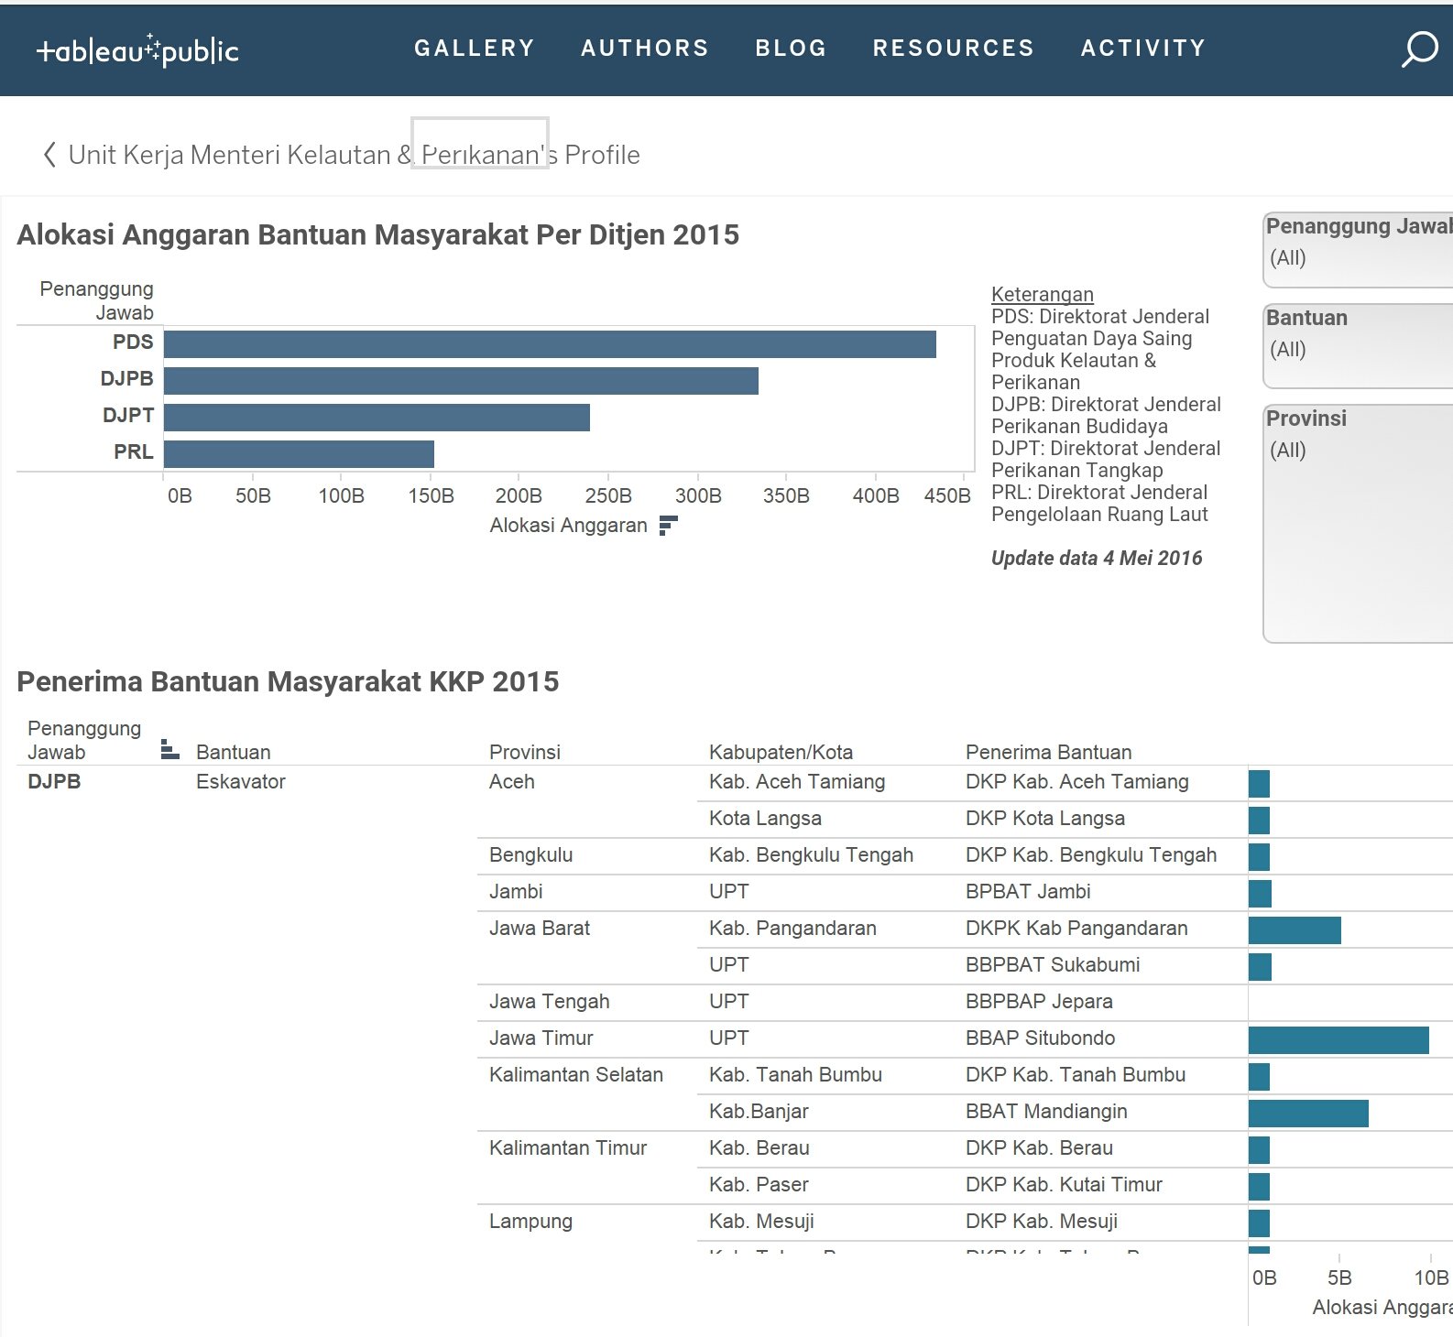Open the Resources menu
The height and width of the screenshot is (1337, 1453).
click(953, 49)
